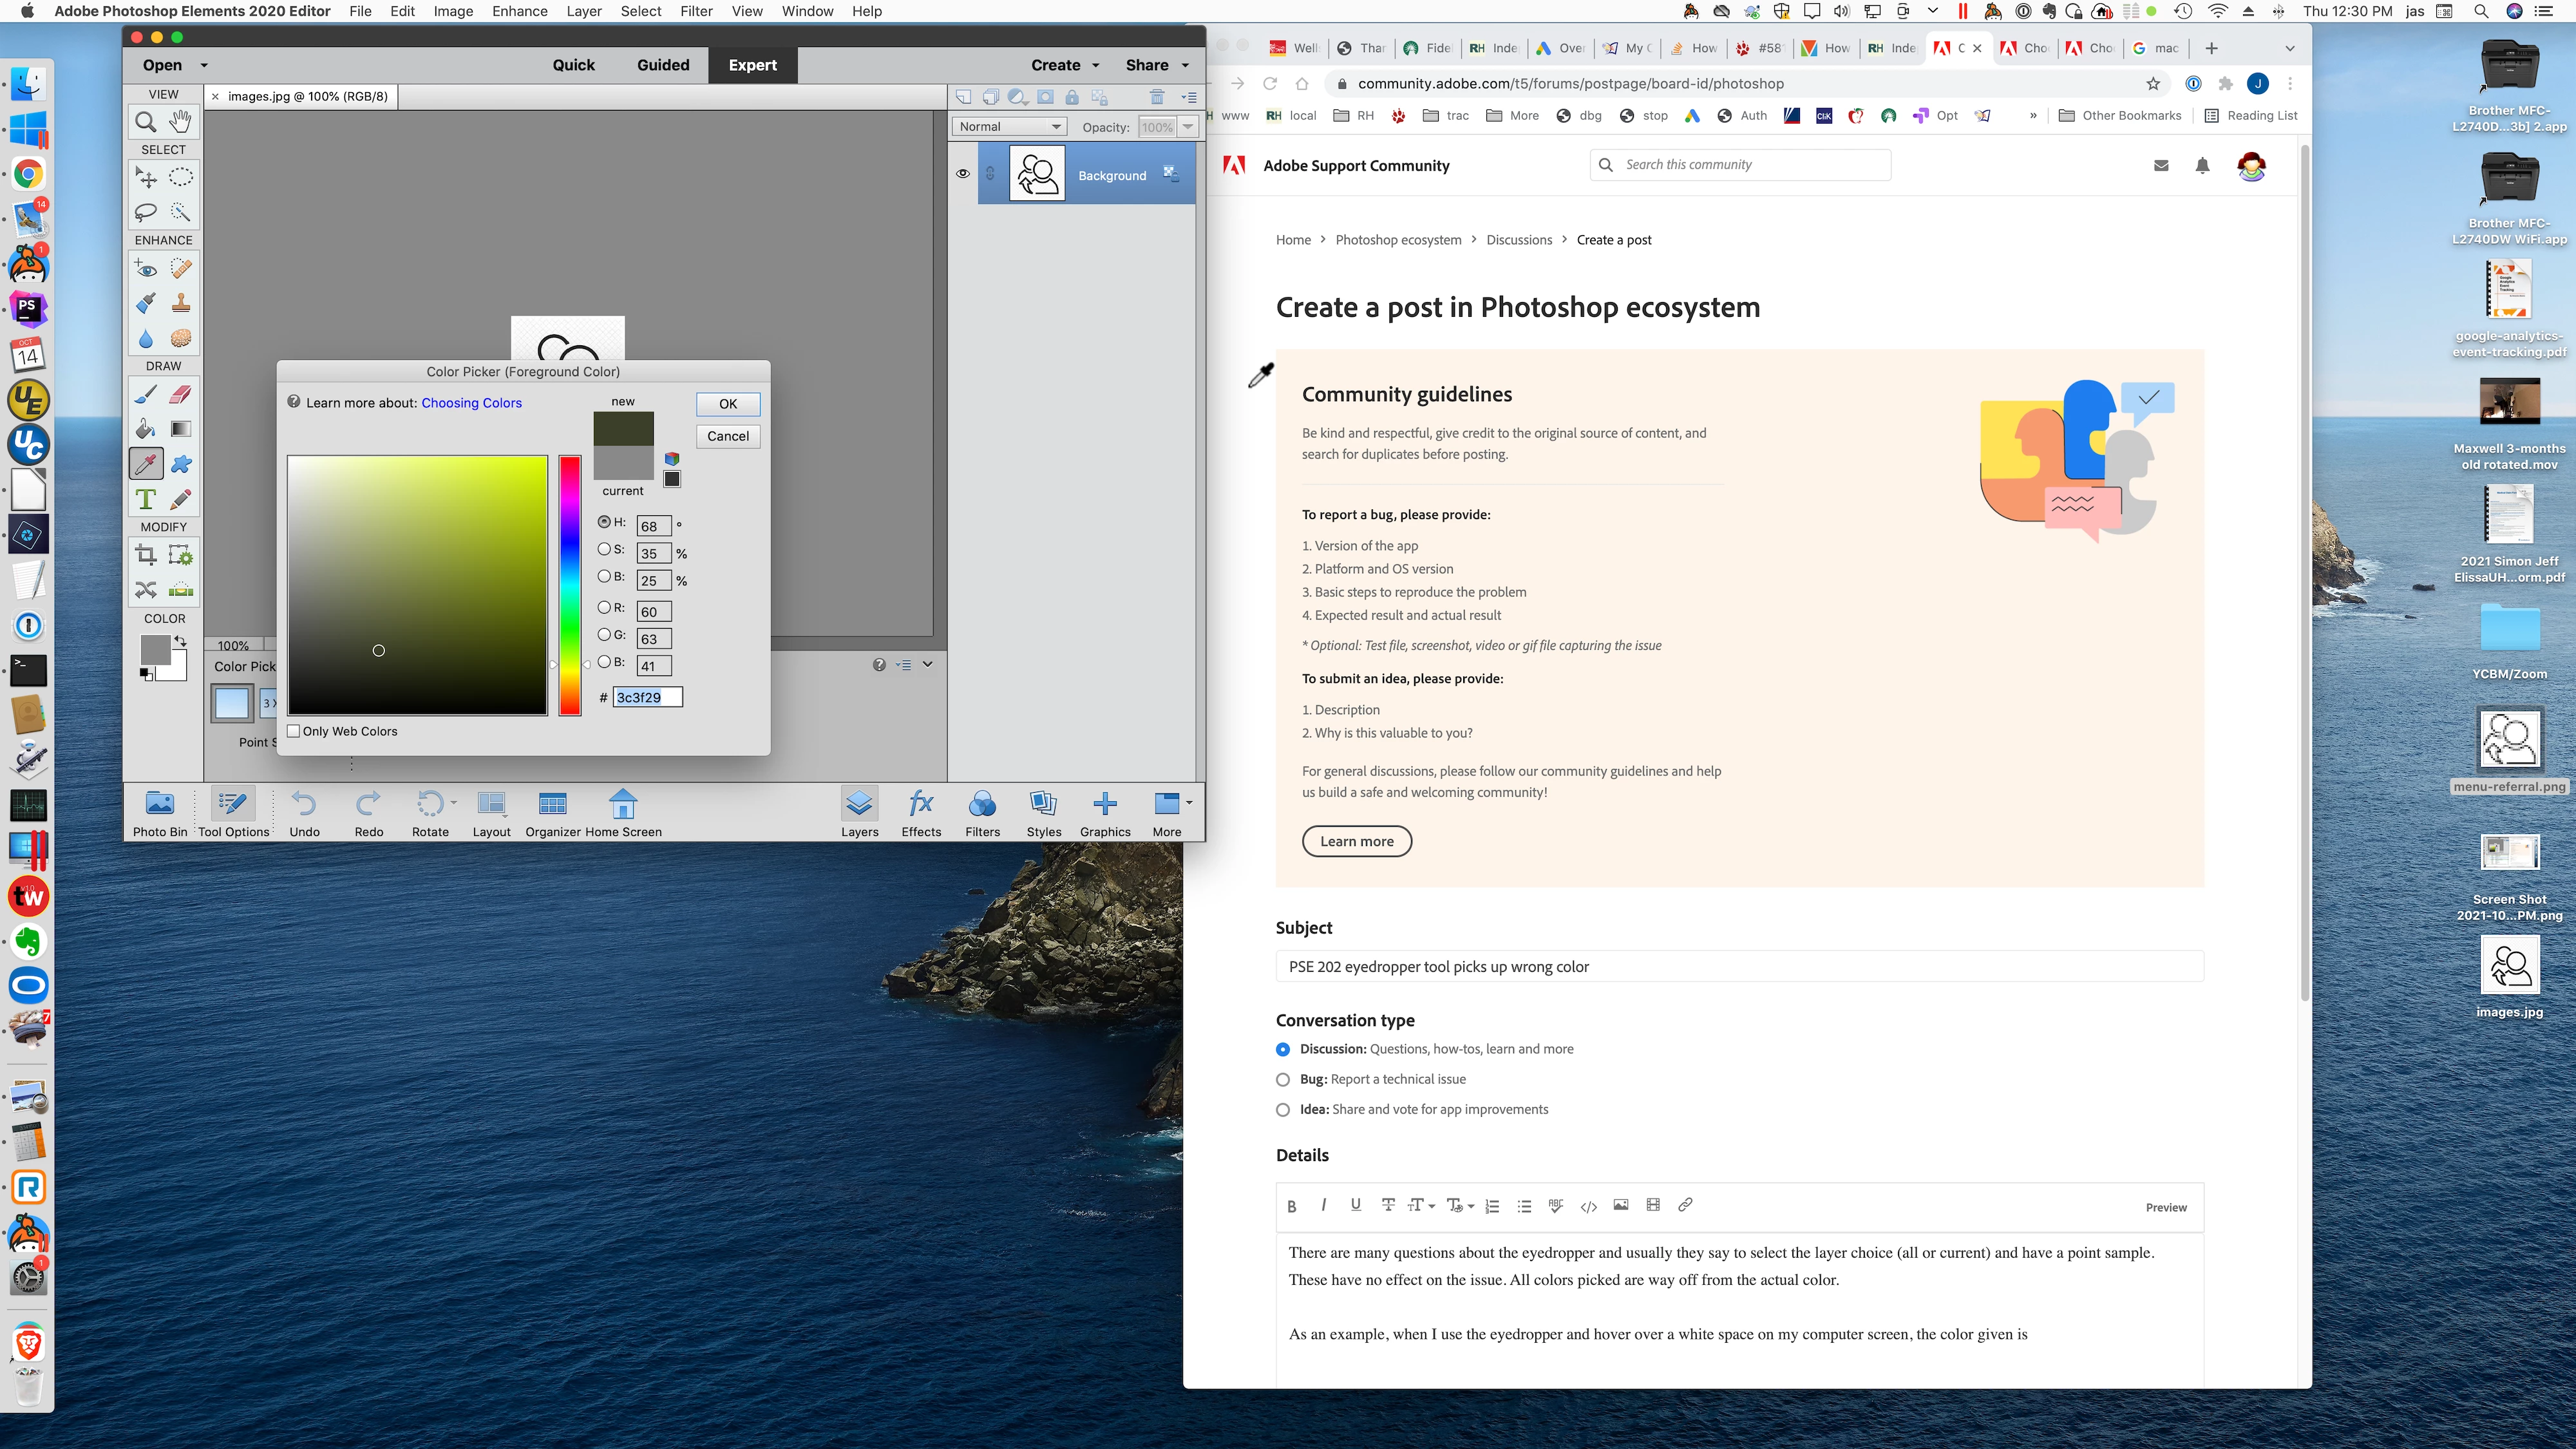Viewport: 2576px width, 1449px height.
Task: Select the S saturation radio button
Action: (x=604, y=549)
